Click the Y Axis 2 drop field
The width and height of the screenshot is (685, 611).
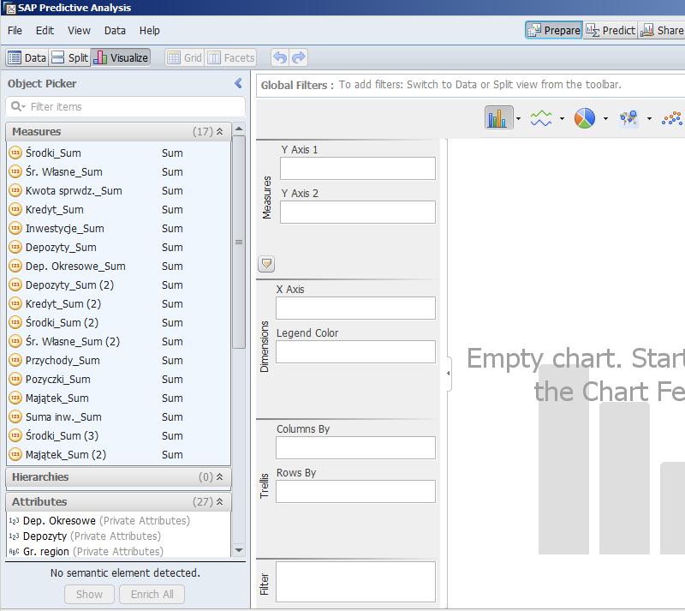click(357, 213)
